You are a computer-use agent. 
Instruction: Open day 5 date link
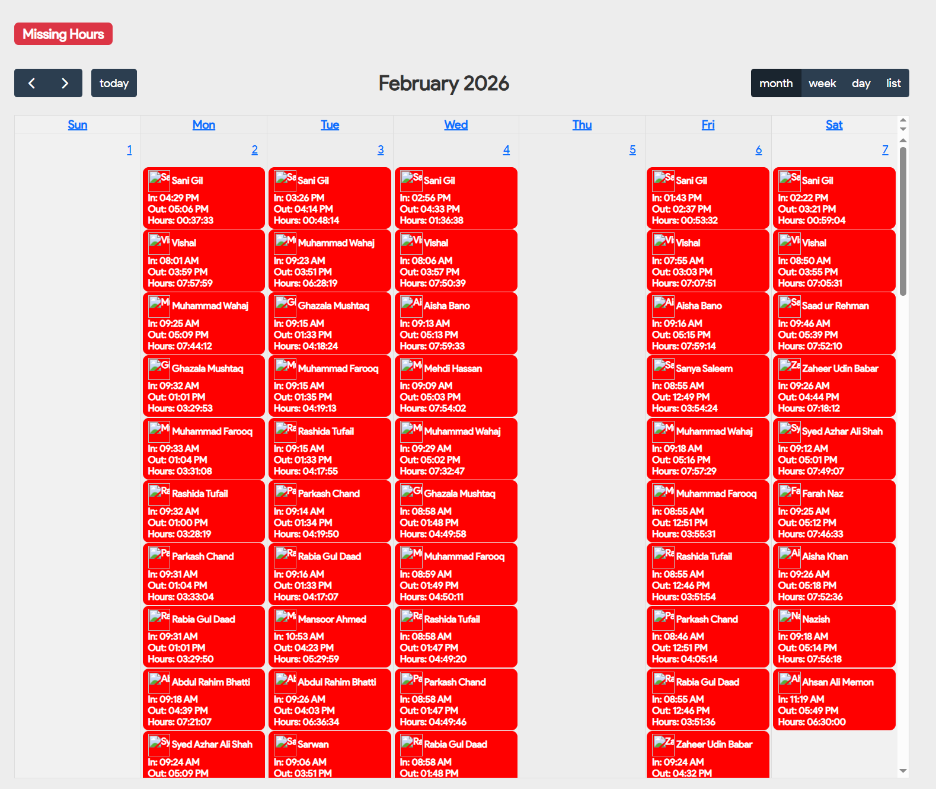tap(632, 150)
